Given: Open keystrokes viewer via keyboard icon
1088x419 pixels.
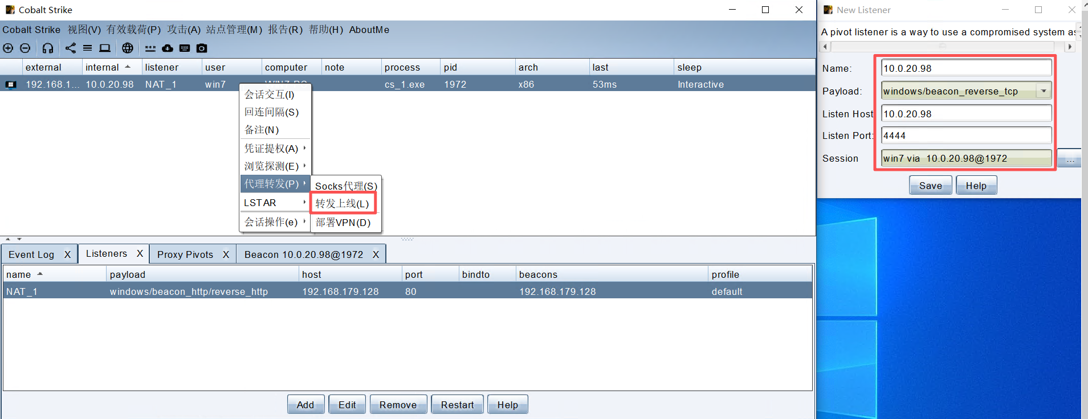Looking at the screenshot, I should click(185, 48).
